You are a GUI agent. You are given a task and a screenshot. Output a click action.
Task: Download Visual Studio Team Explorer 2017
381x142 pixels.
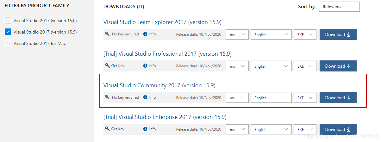pyautogui.click(x=338, y=34)
